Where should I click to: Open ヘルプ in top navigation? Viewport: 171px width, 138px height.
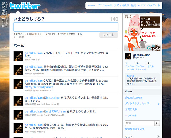tap(142, 5)
